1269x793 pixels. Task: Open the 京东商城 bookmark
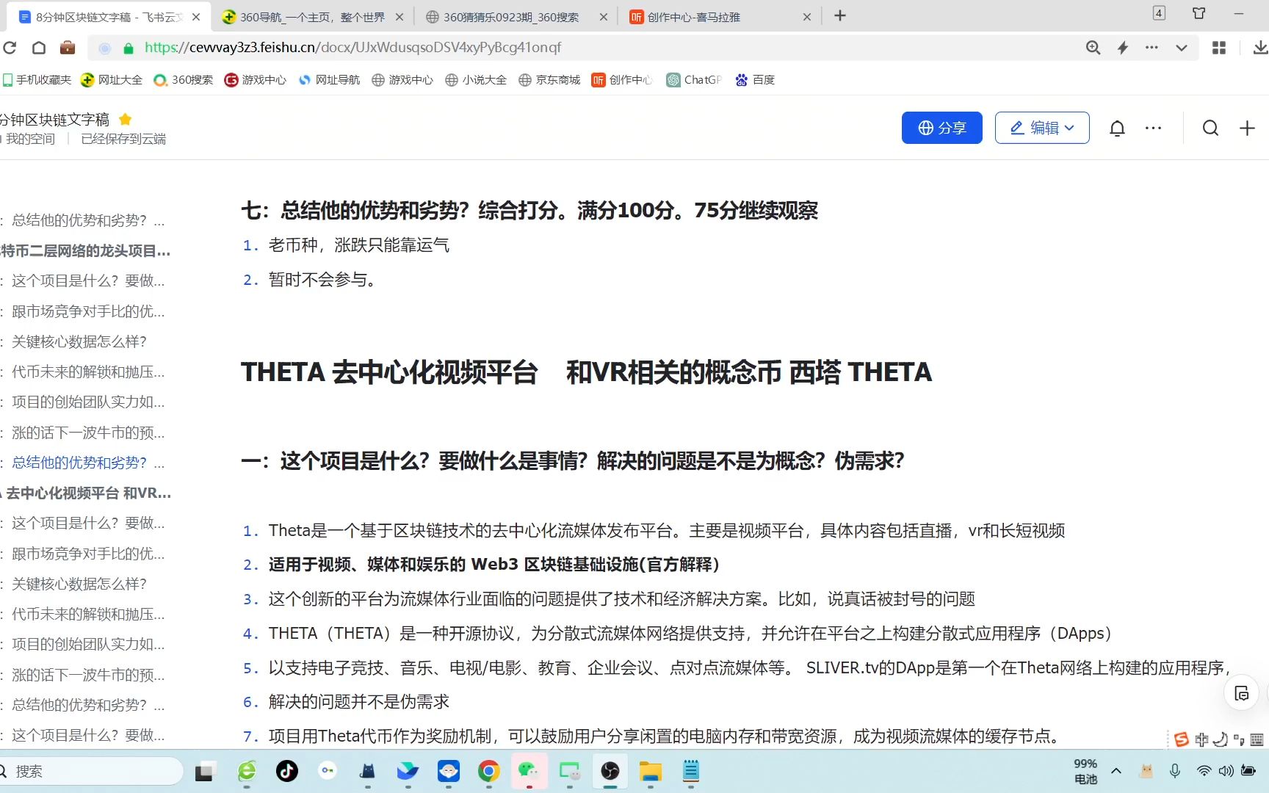[x=549, y=80]
